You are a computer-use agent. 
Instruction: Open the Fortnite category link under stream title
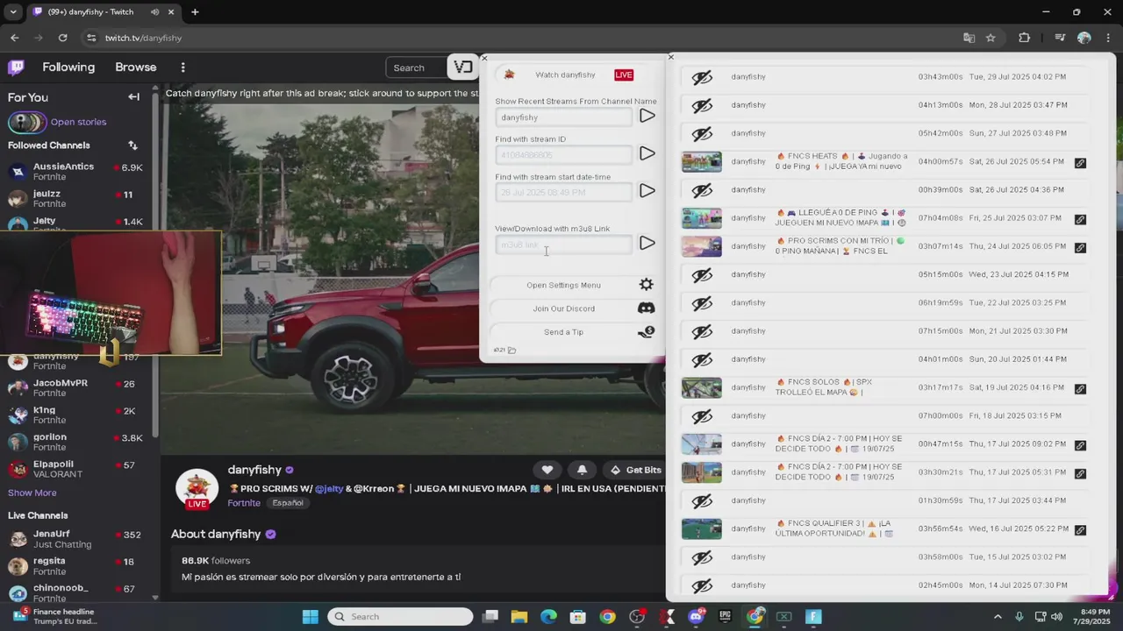244,503
